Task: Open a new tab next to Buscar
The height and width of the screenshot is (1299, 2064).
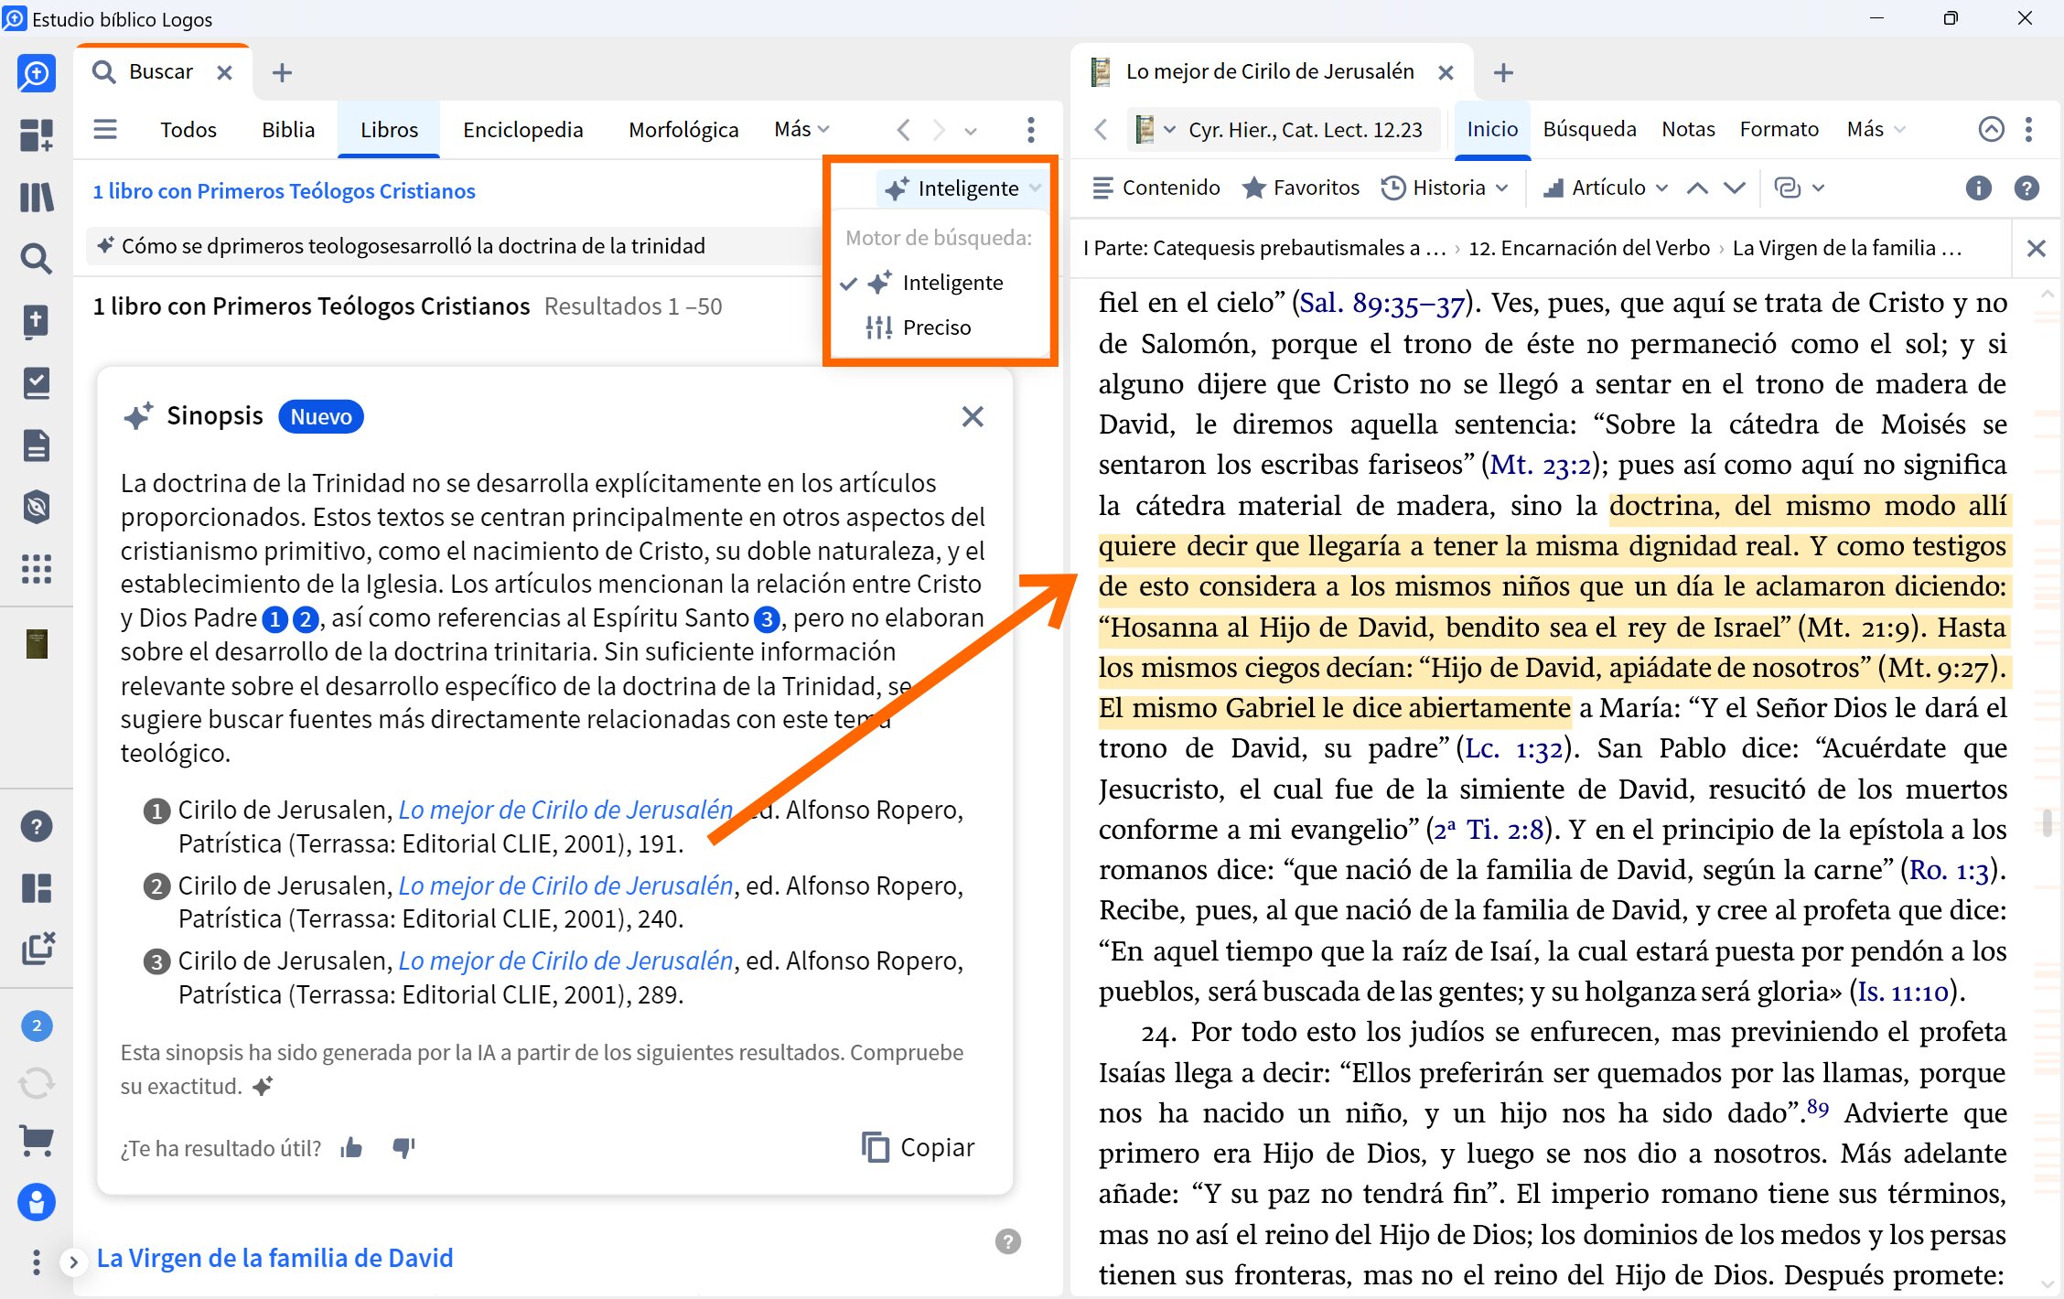Action: coord(282,72)
